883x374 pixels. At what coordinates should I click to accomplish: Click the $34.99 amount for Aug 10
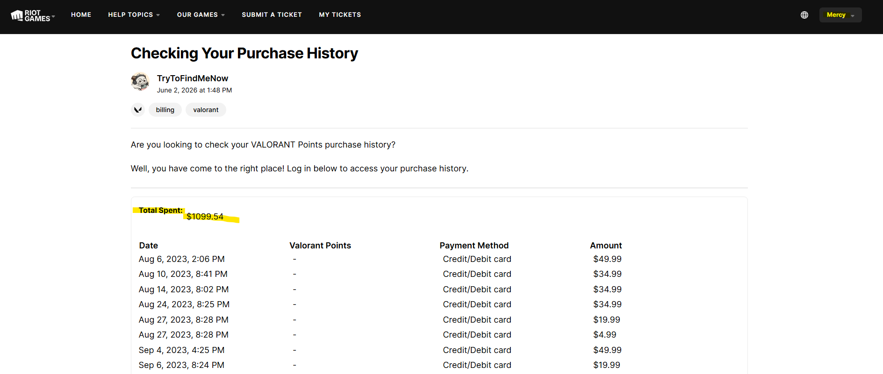tap(607, 274)
